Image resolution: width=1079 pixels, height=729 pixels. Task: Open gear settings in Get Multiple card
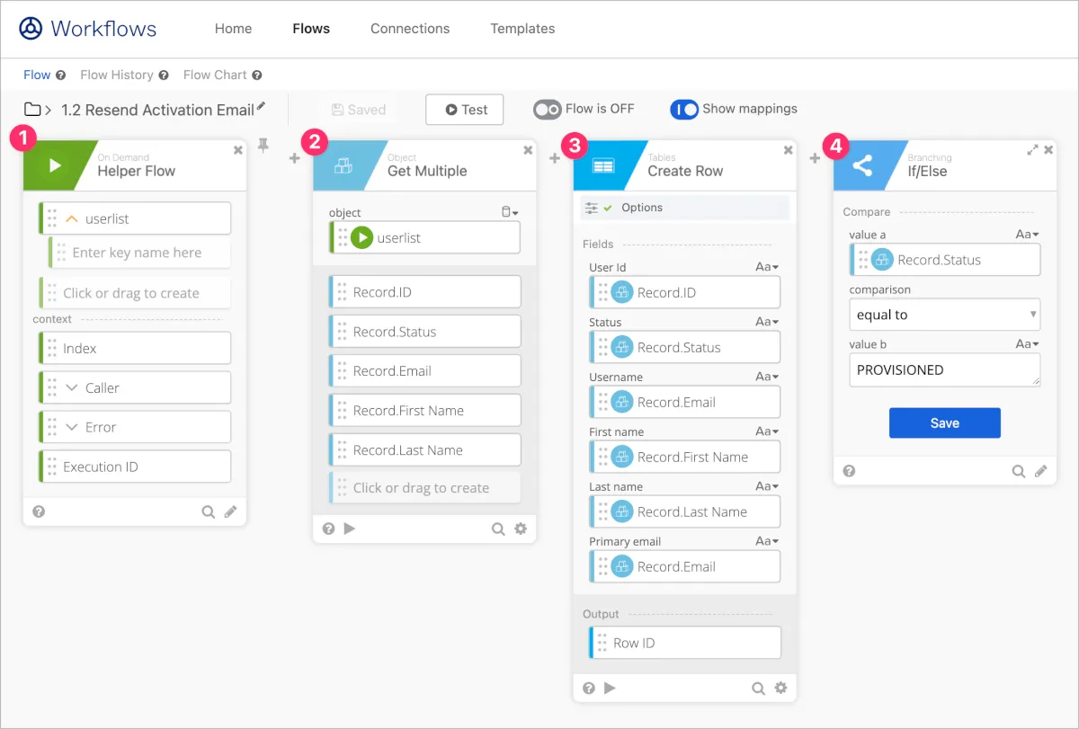pyautogui.click(x=521, y=529)
